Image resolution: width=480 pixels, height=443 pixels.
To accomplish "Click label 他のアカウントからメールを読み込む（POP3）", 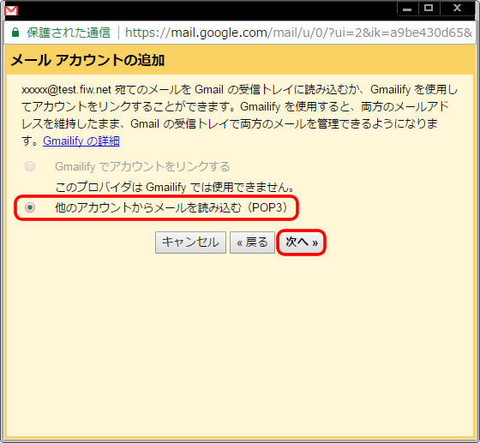I will [171, 207].
